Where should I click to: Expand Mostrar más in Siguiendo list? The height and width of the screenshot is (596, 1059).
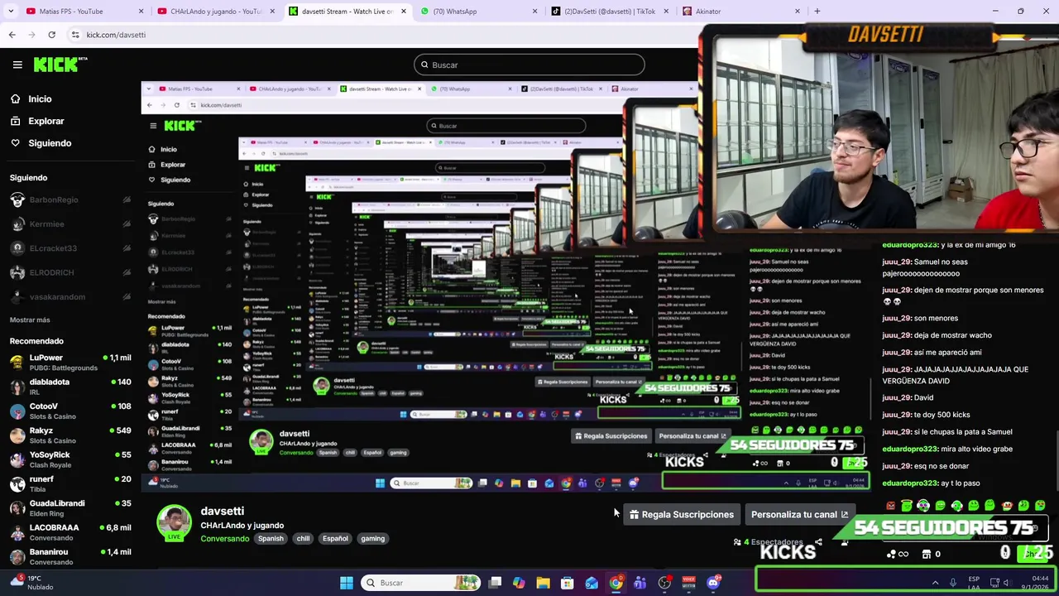coord(30,320)
